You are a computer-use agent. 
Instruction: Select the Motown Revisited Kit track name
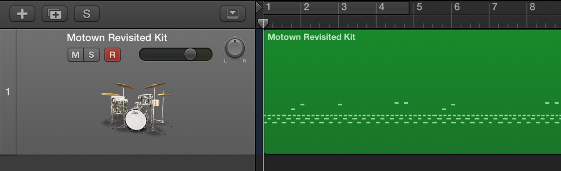click(x=117, y=38)
